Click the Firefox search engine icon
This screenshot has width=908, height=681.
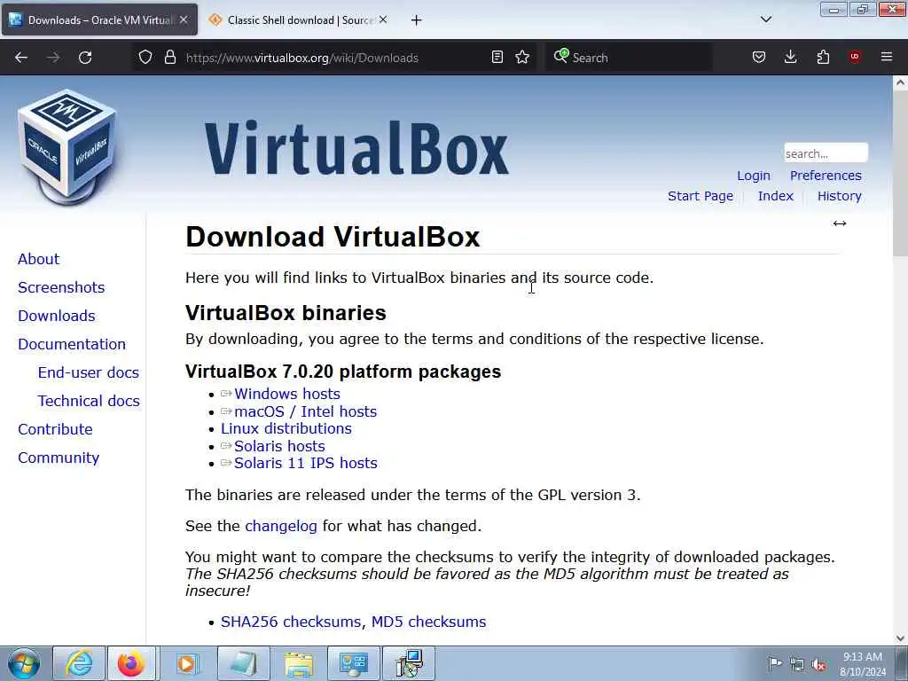560,56
